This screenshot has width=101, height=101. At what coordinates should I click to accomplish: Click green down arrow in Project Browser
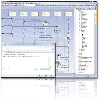pyautogui.click(x=94, y=9)
